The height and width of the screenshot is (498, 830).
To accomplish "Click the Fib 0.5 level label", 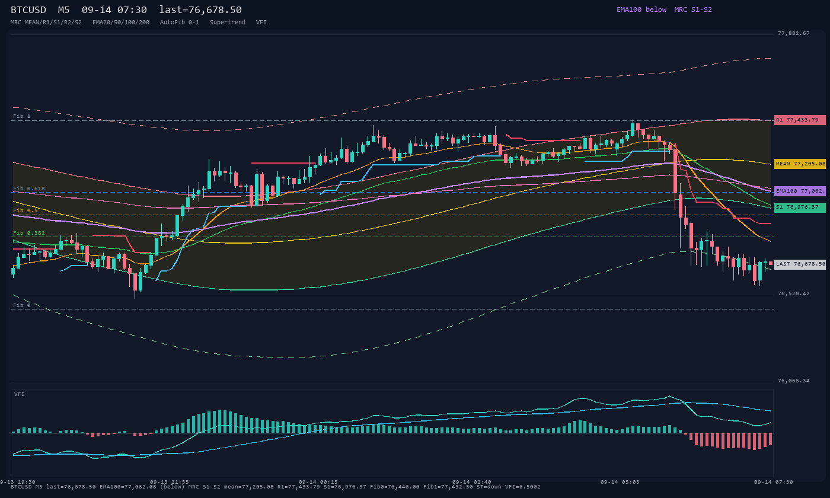I will point(25,210).
